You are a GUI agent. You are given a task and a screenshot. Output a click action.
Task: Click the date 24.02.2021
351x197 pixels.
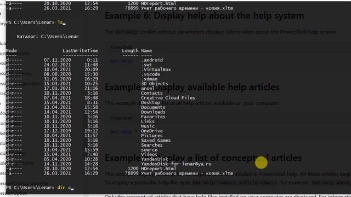coord(57,65)
